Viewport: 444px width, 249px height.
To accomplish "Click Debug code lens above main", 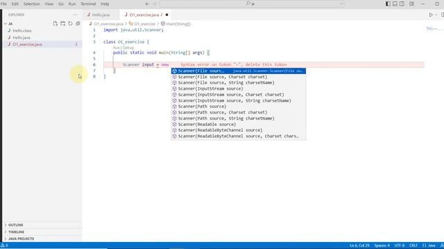I will [128, 48].
